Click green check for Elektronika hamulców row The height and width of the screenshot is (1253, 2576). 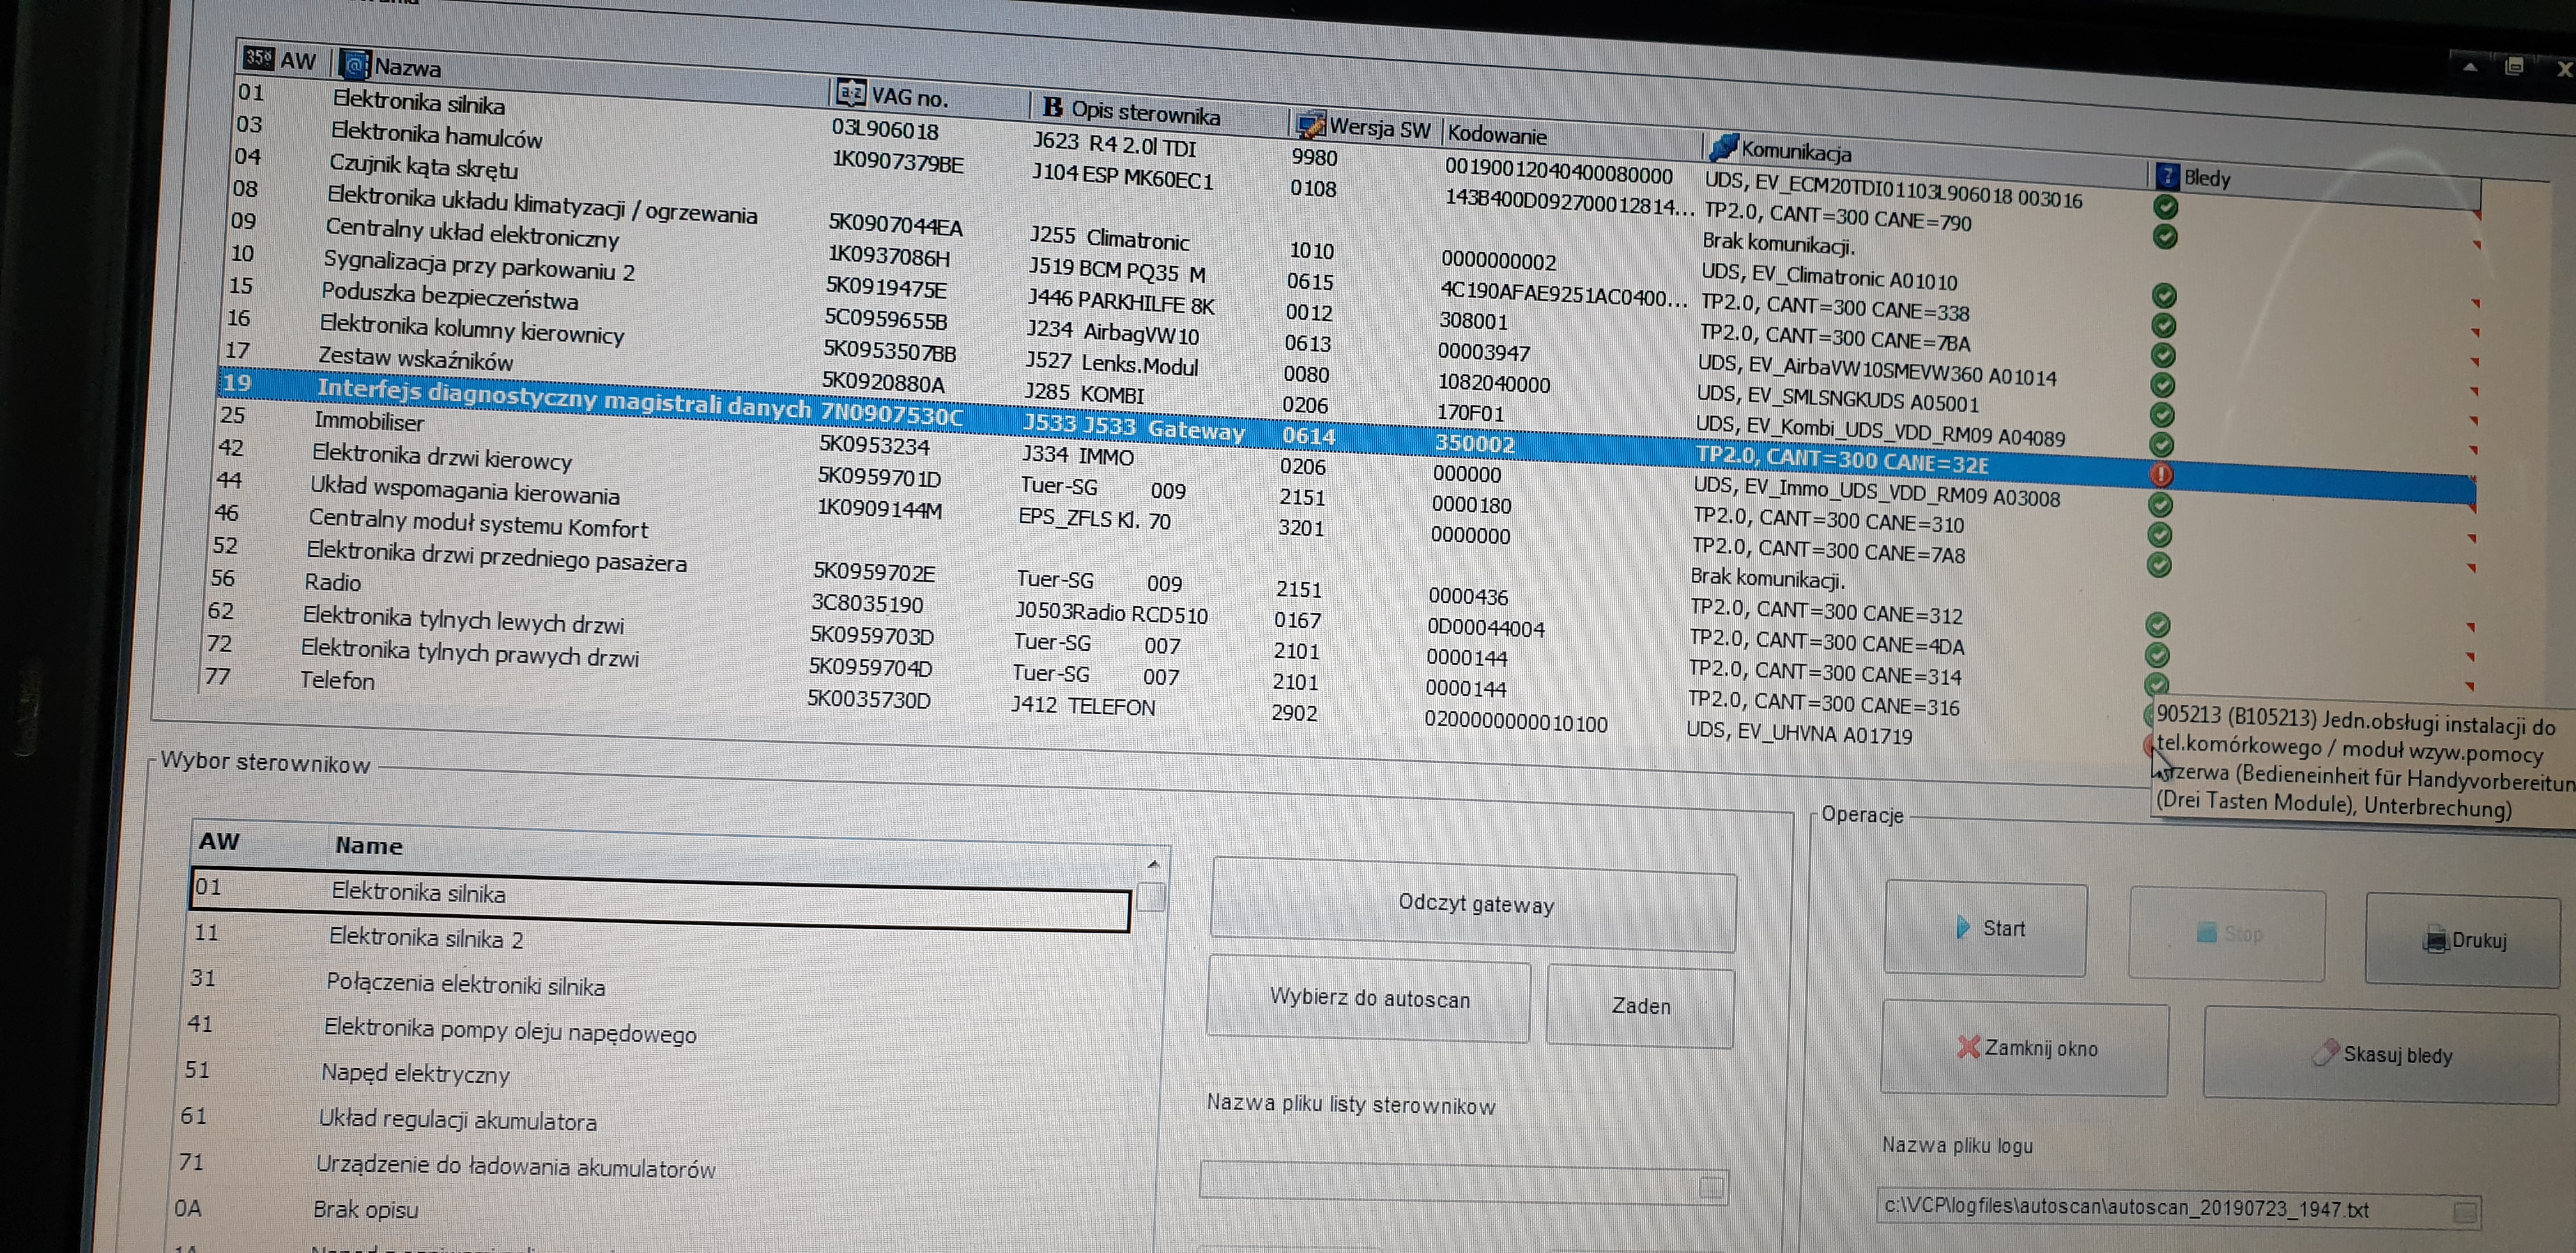coord(2165,237)
